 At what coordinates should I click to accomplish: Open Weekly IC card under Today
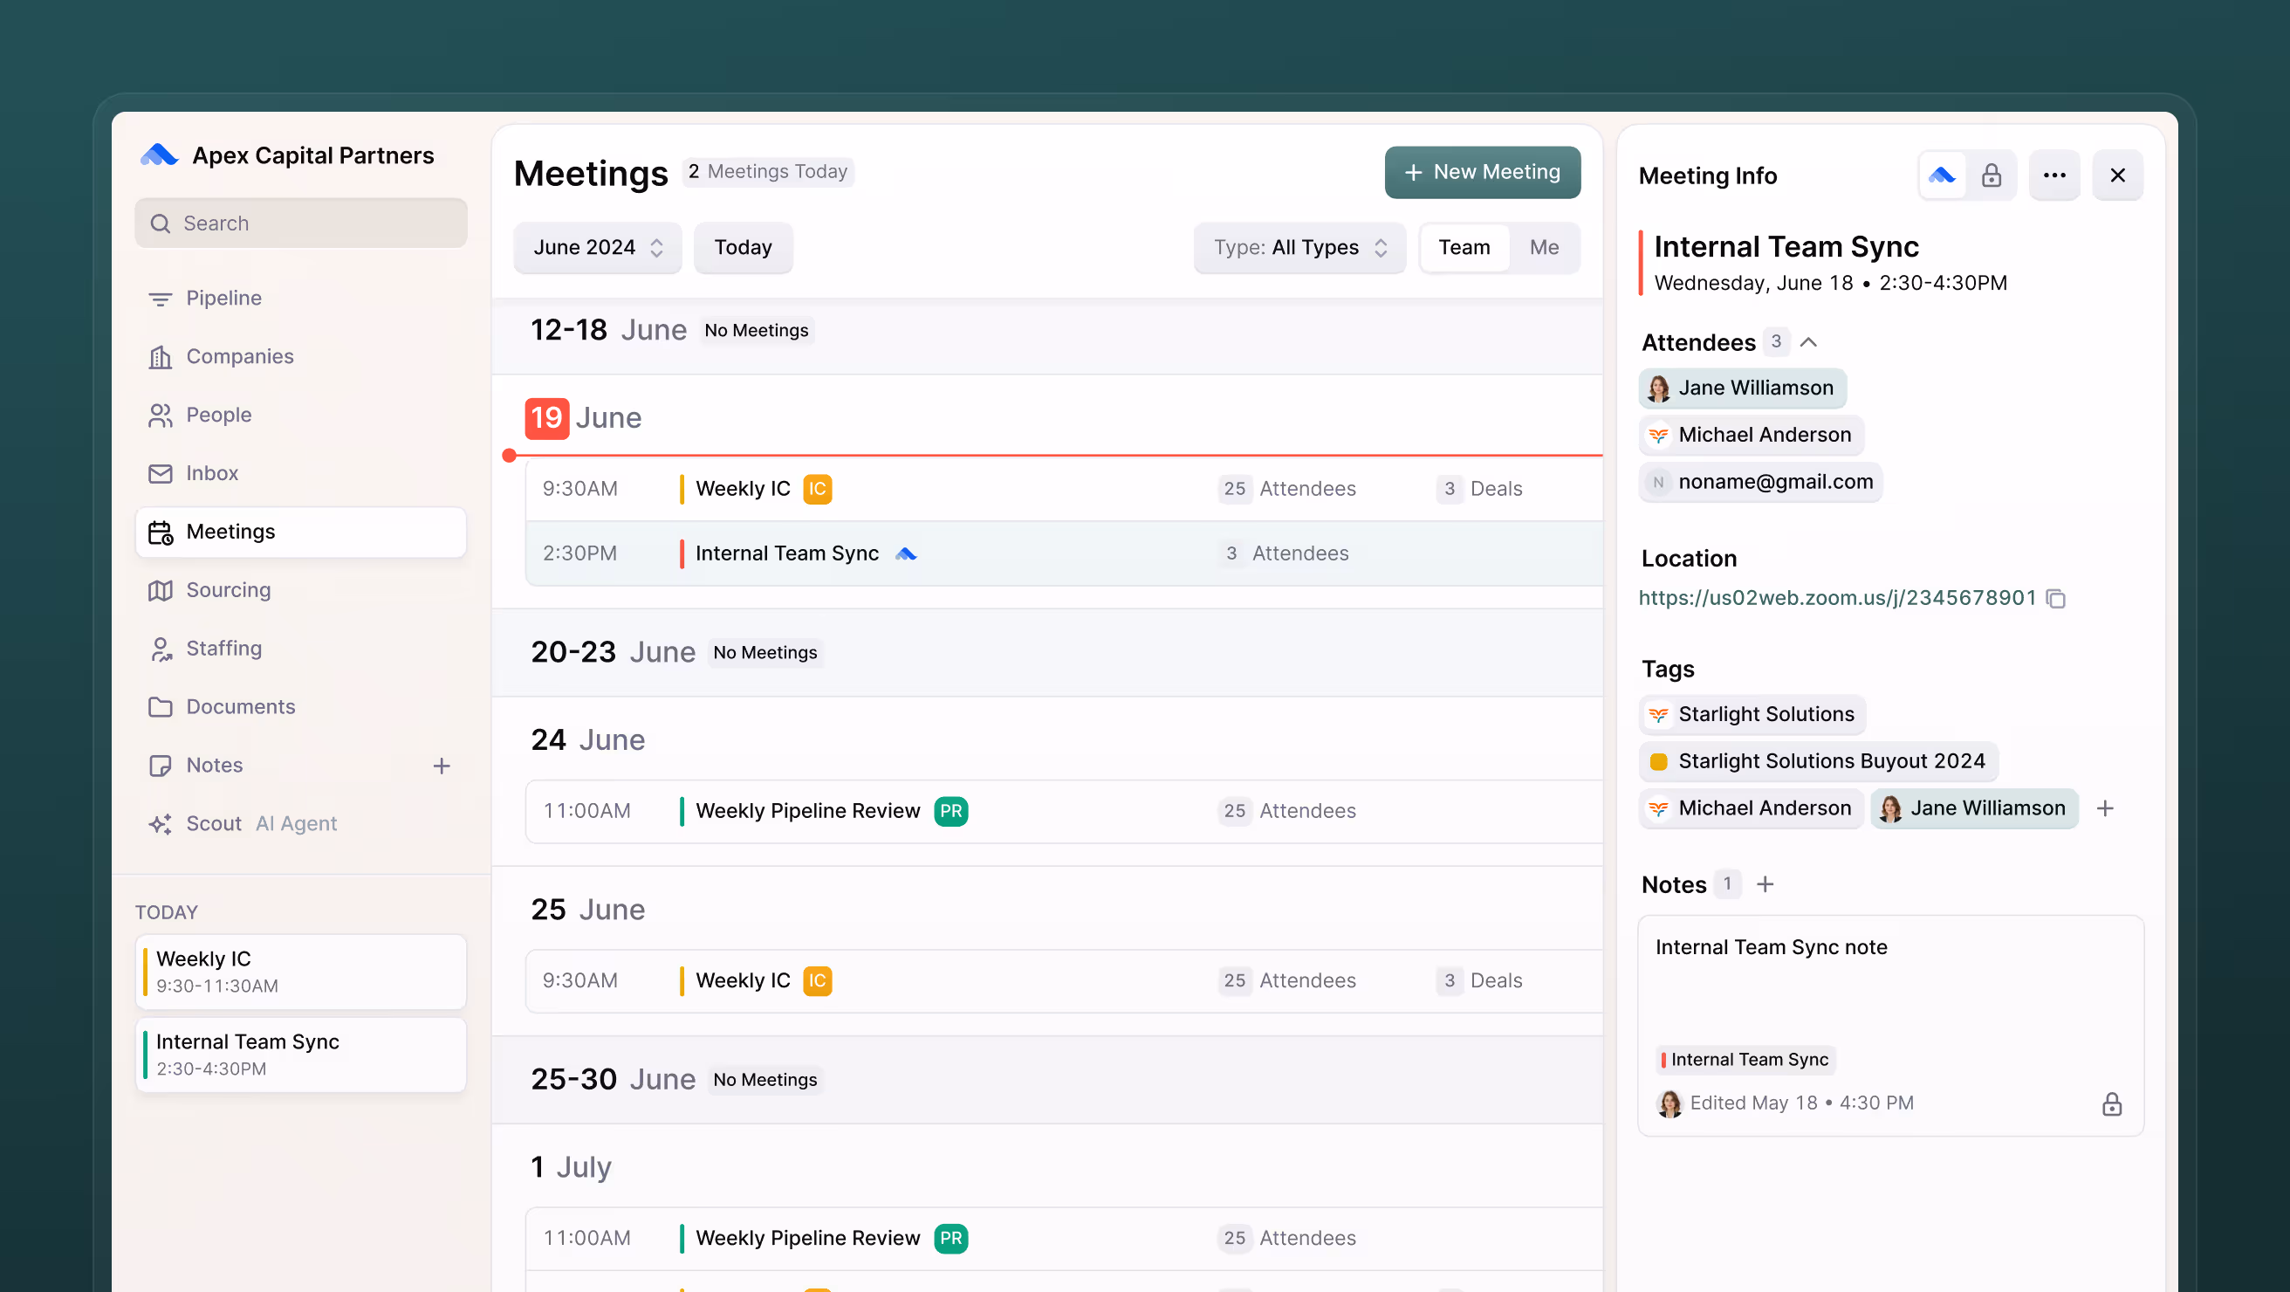300,971
